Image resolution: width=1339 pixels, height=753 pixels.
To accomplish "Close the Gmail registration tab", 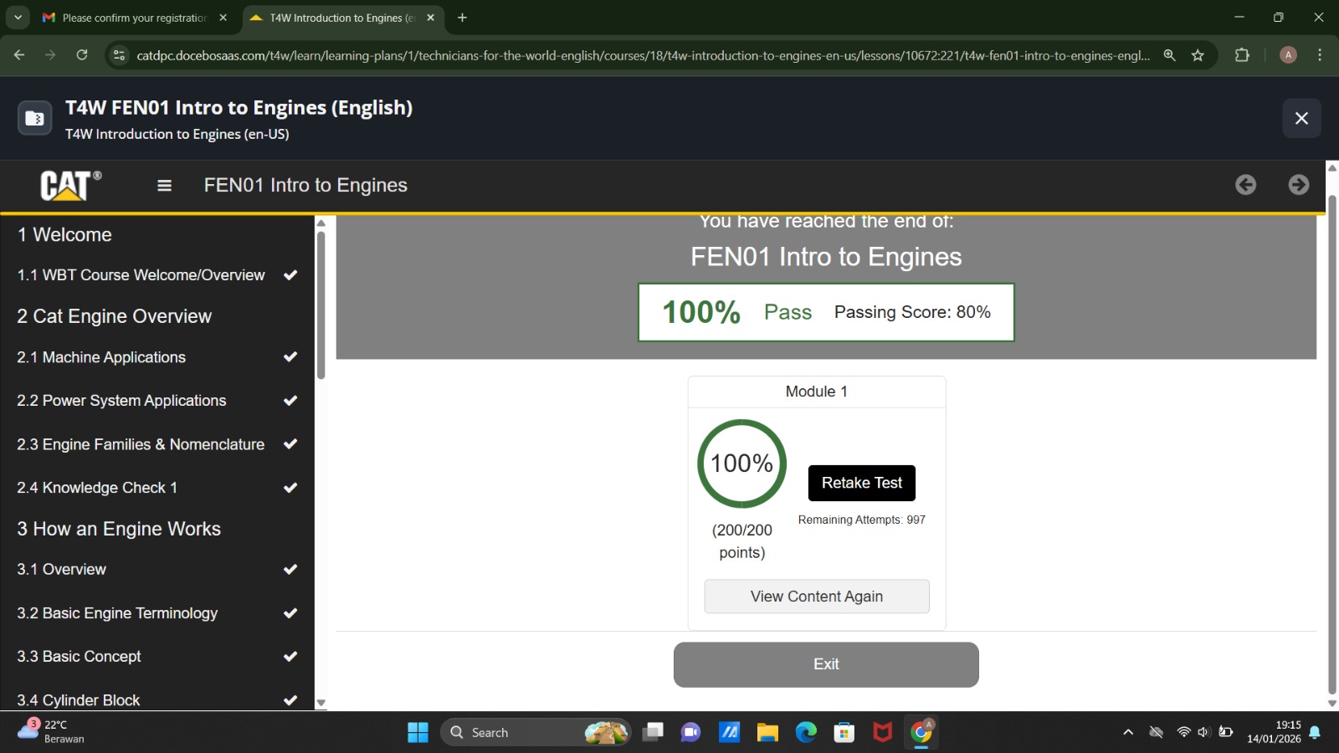I will click(223, 18).
